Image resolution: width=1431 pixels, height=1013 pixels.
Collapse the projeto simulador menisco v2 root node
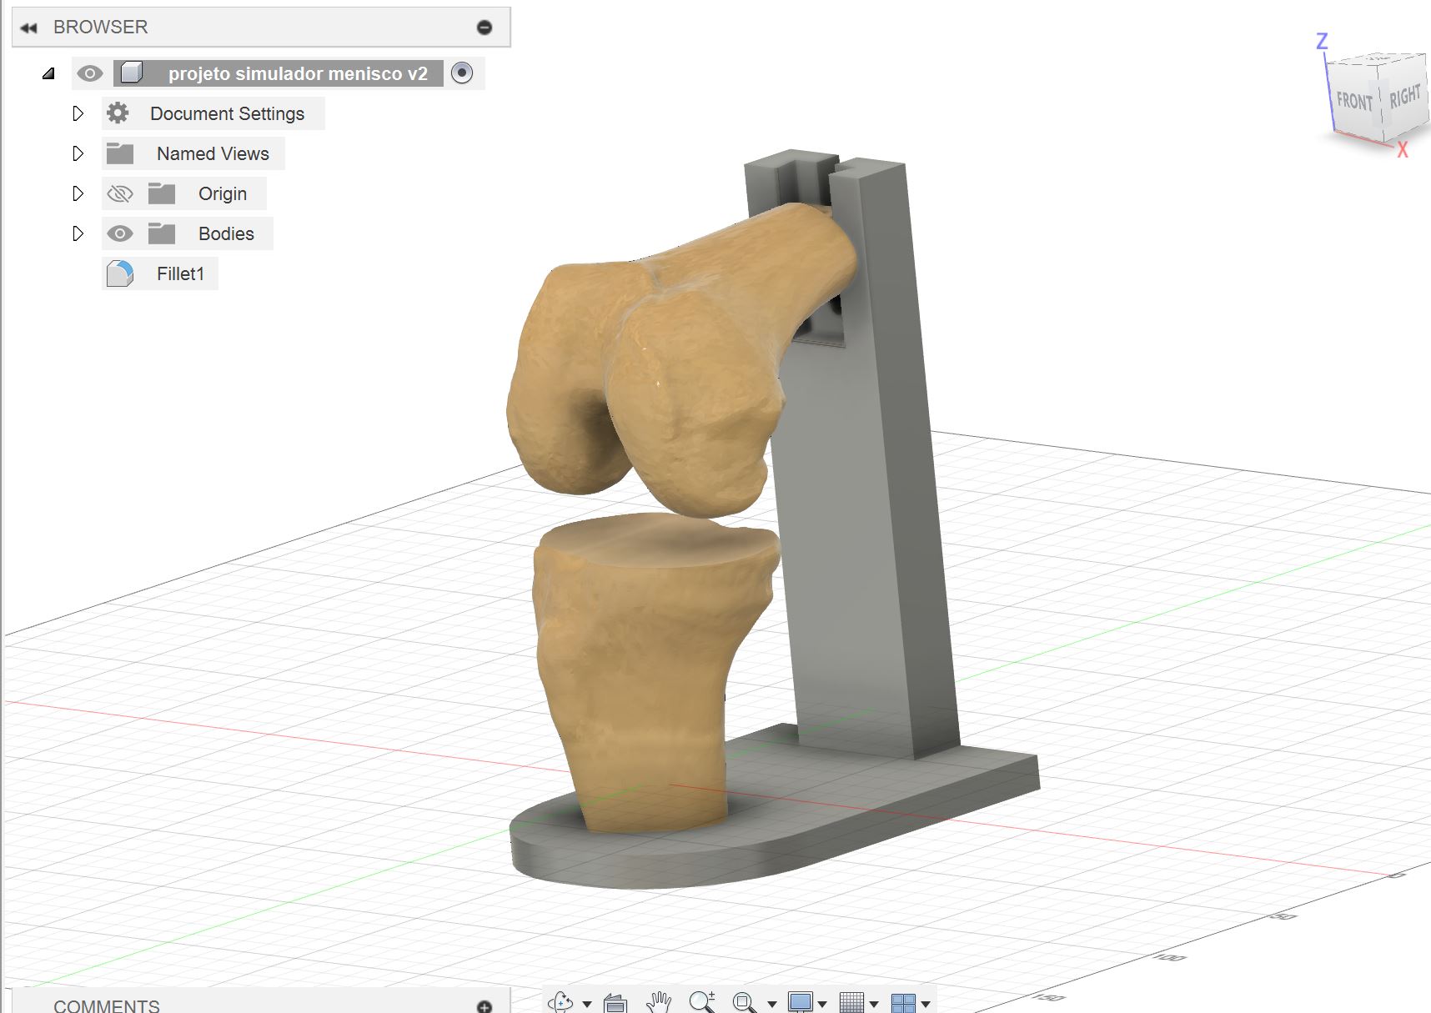pos(48,73)
